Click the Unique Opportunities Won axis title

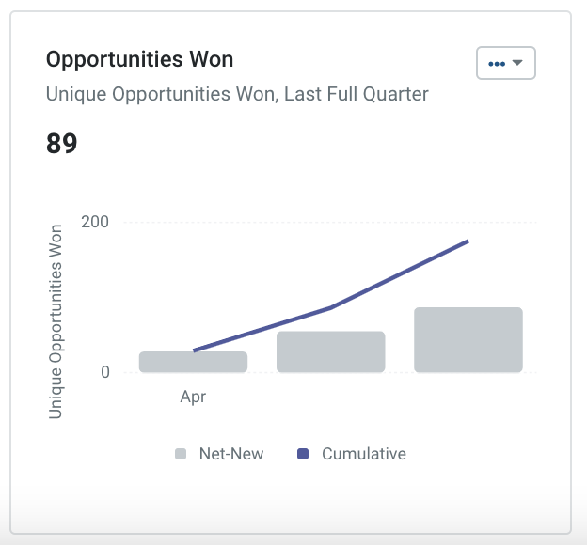[55, 321]
